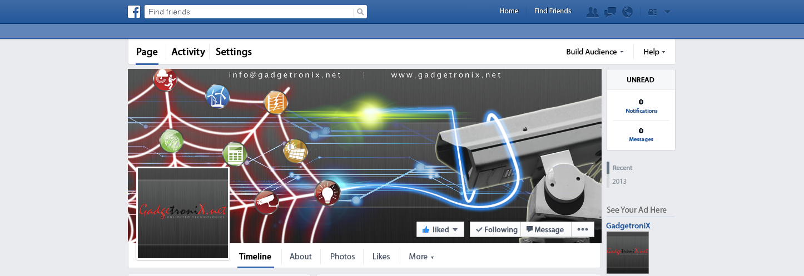
Task: Click the GadgetroniX ad thumbnail image
Action: point(628,253)
